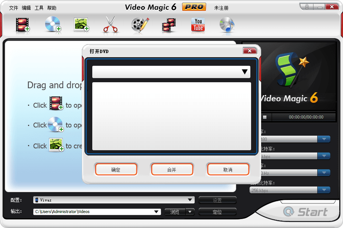Image resolution: width=343 pixels, height=228 pixels.
Task: Click the audio disc music conversion icon
Action: [x=227, y=25]
